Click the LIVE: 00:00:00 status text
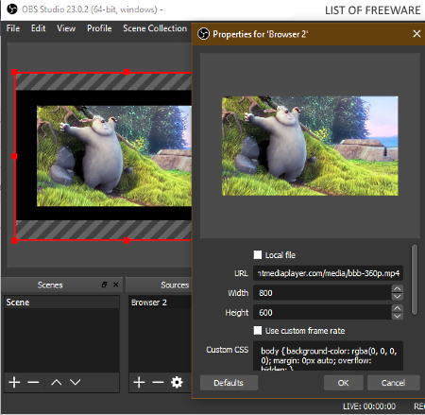425x415 pixels. coord(369,406)
